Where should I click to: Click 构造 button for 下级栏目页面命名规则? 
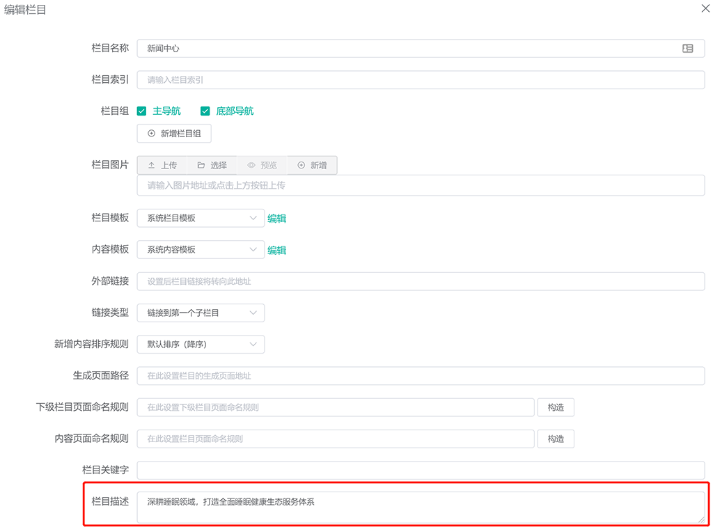pyautogui.click(x=556, y=407)
